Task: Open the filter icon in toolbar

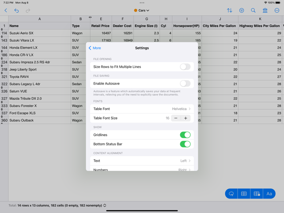Action: tap(242, 10)
